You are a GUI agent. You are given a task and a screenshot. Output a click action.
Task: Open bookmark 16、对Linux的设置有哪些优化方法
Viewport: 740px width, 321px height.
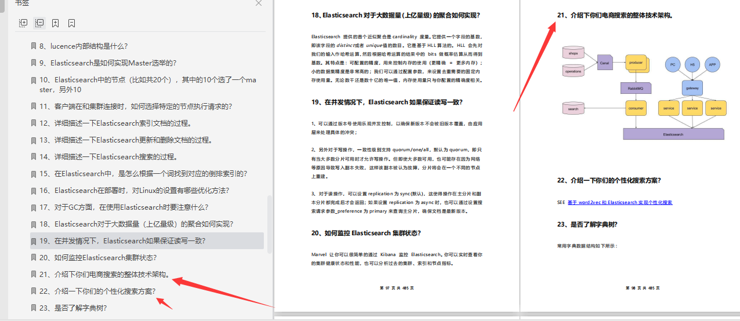click(134, 190)
